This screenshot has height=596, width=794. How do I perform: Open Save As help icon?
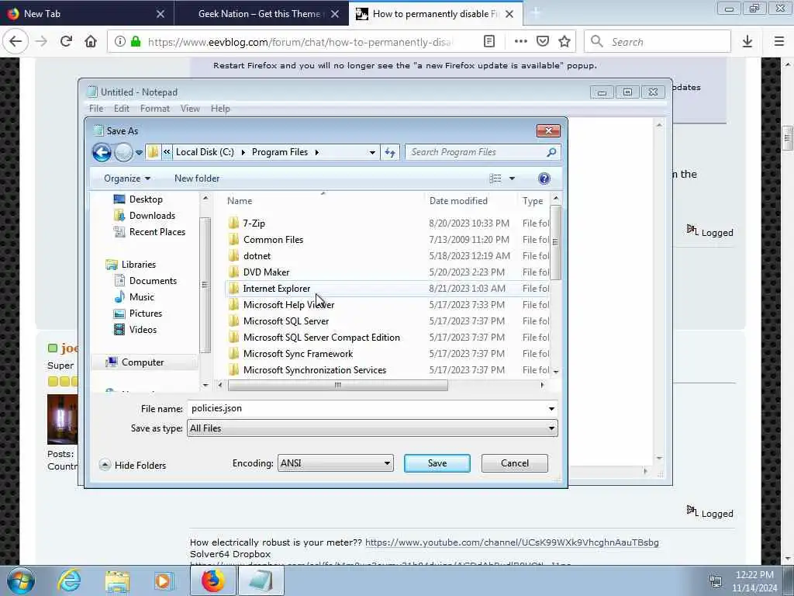[x=544, y=178]
